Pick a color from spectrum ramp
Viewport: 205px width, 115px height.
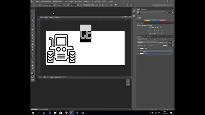click(x=155, y=20)
